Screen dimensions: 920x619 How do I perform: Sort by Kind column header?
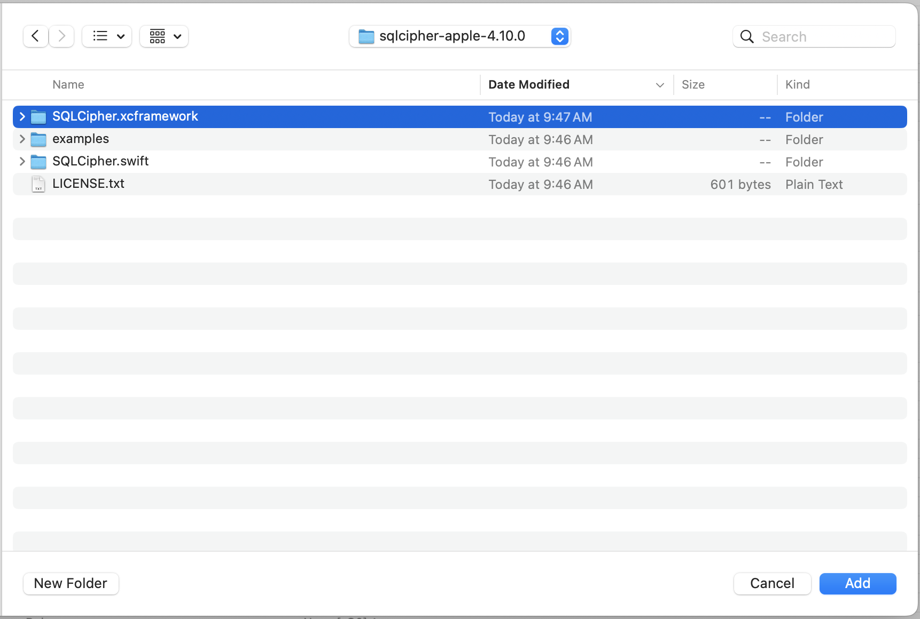click(798, 84)
